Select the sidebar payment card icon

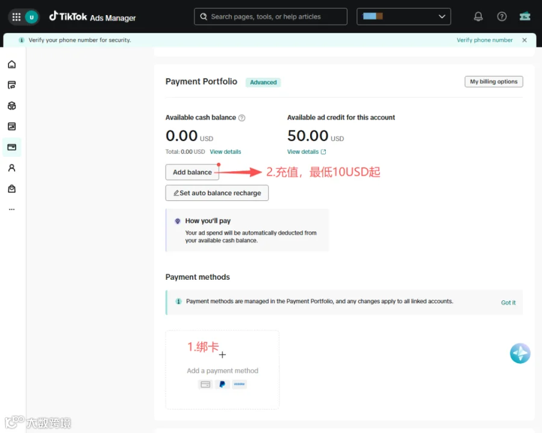12,147
